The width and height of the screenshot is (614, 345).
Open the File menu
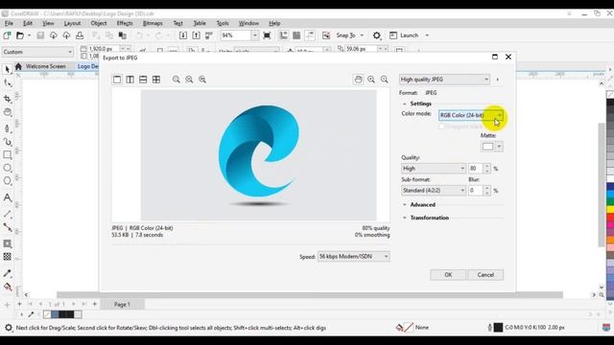(x=9, y=23)
